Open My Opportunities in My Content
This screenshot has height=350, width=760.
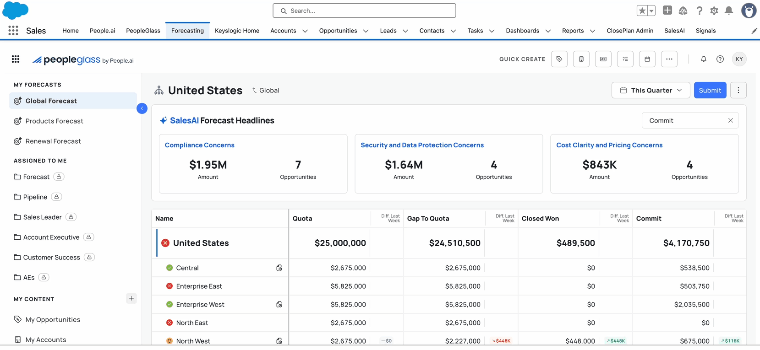click(x=53, y=319)
